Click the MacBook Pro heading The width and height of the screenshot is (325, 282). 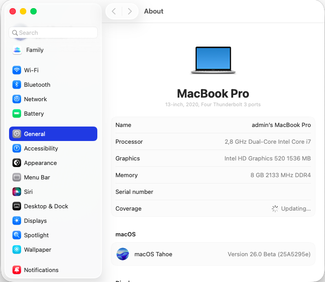pos(213,94)
